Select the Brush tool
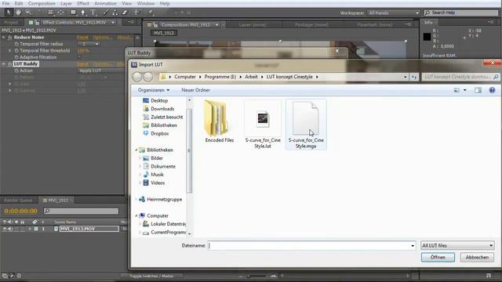This screenshot has height=282, width=502. pyautogui.click(x=106, y=13)
